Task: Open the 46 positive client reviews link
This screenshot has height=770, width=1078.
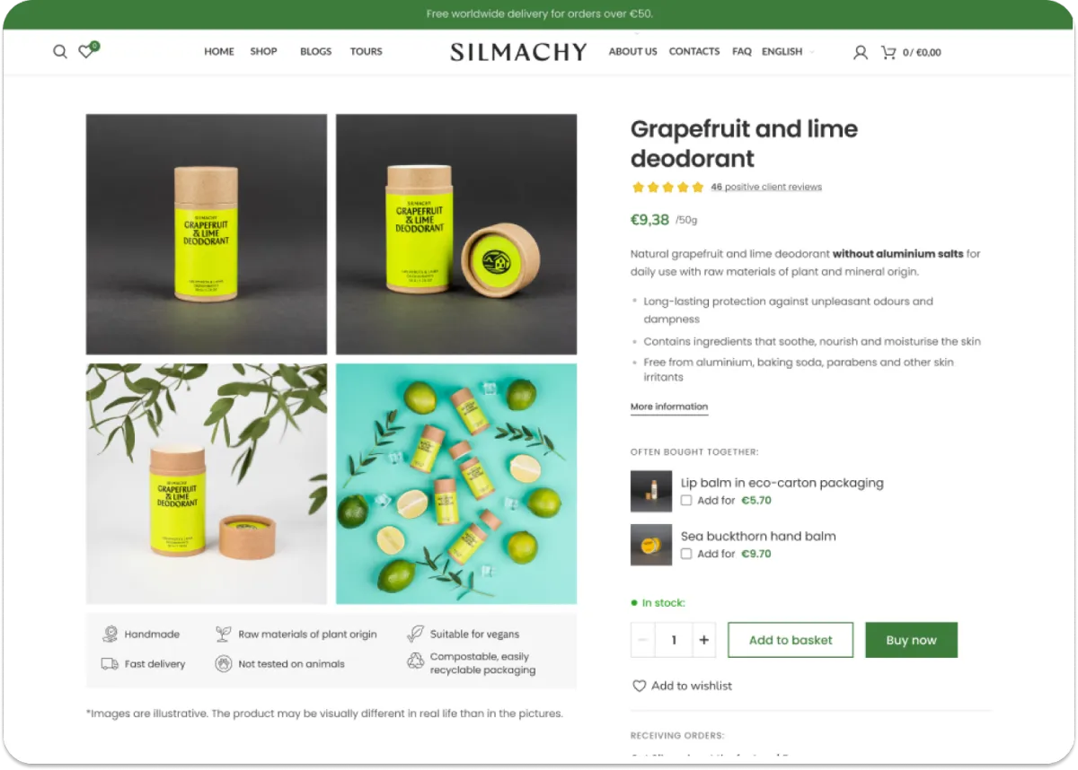Action: click(x=766, y=187)
